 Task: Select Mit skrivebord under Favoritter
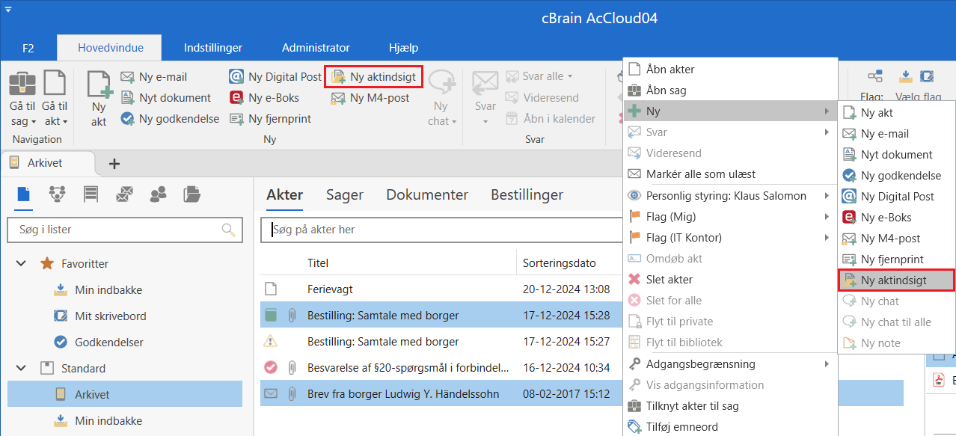point(110,316)
